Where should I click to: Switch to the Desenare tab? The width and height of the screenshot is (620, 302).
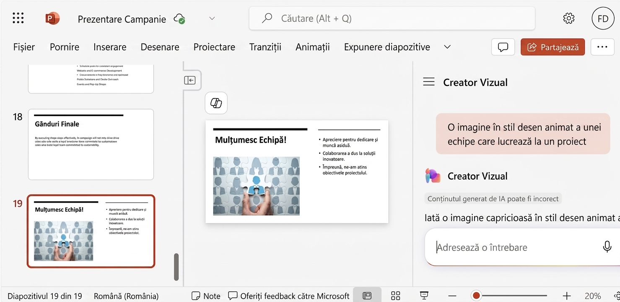[160, 47]
